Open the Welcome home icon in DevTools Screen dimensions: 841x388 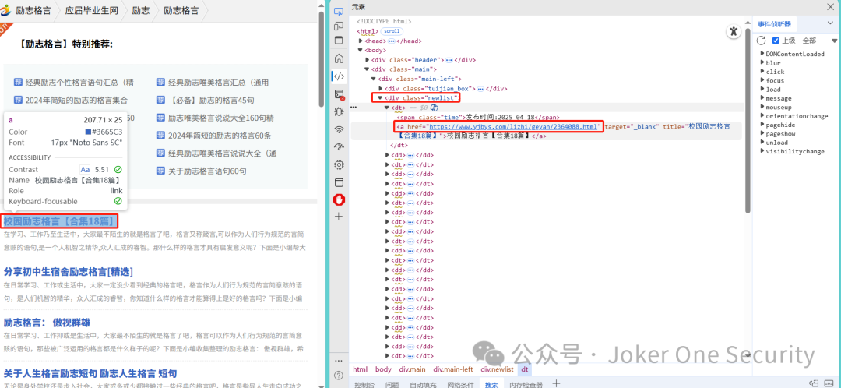click(x=339, y=58)
